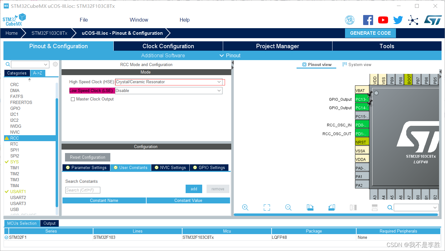Click the STM32F103C8Tx breadcrumb
The height and width of the screenshot is (251, 445).
click(49, 33)
